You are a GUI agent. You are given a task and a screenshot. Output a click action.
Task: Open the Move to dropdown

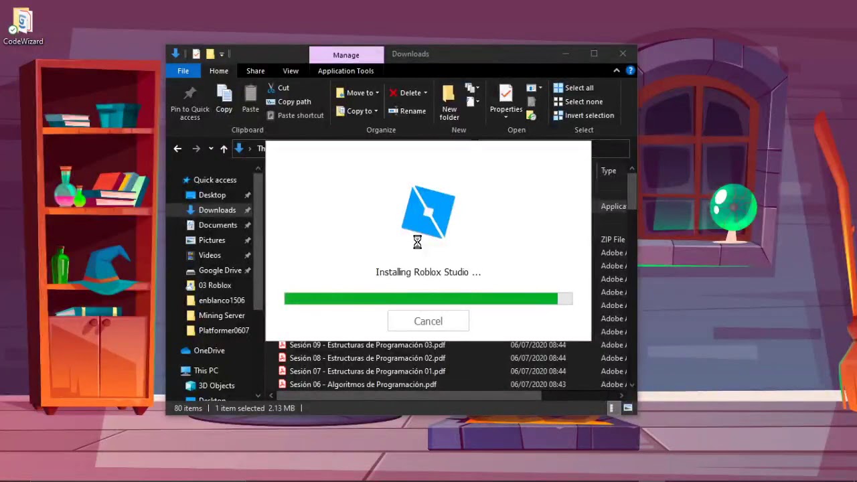pyautogui.click(x=358, y=93)
